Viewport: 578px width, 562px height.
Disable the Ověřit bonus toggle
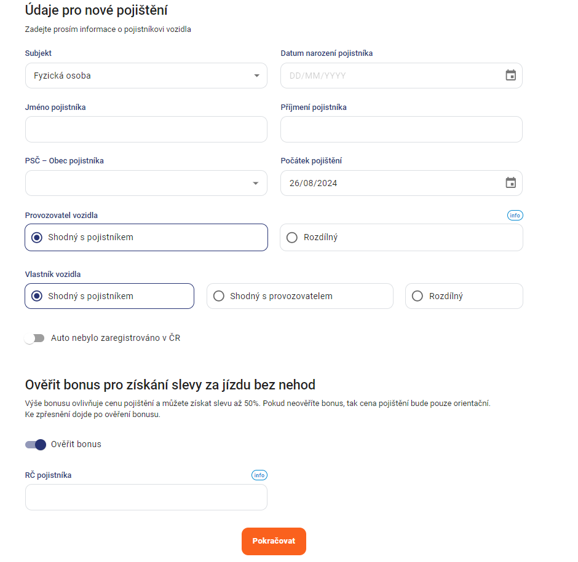(x=36, y=445)
